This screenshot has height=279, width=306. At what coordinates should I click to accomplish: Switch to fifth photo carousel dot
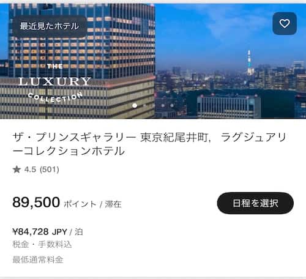point(172,105)
